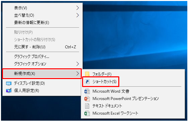Open グラフィック プロパティ...
Screen dimensions: 189x122
[43, 57]
